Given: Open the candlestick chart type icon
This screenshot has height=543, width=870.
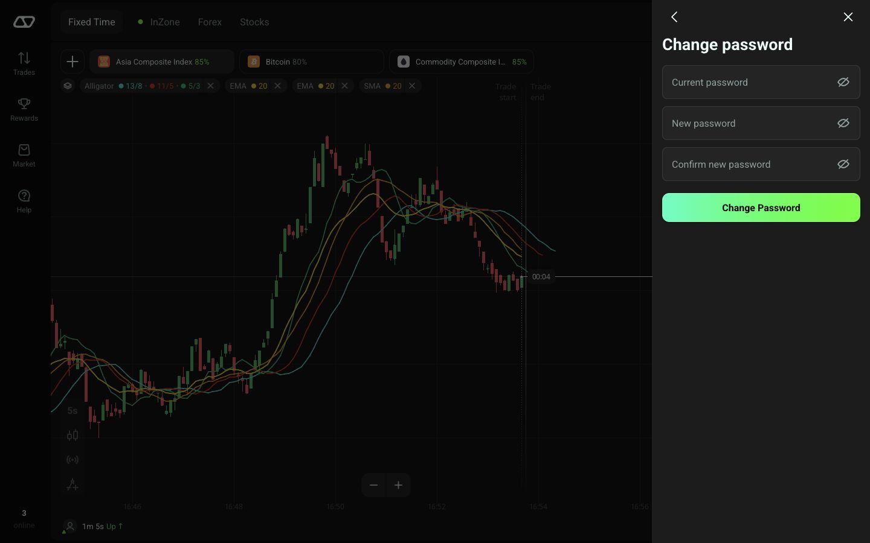Looking at the screenshot, I should (72, 435).
